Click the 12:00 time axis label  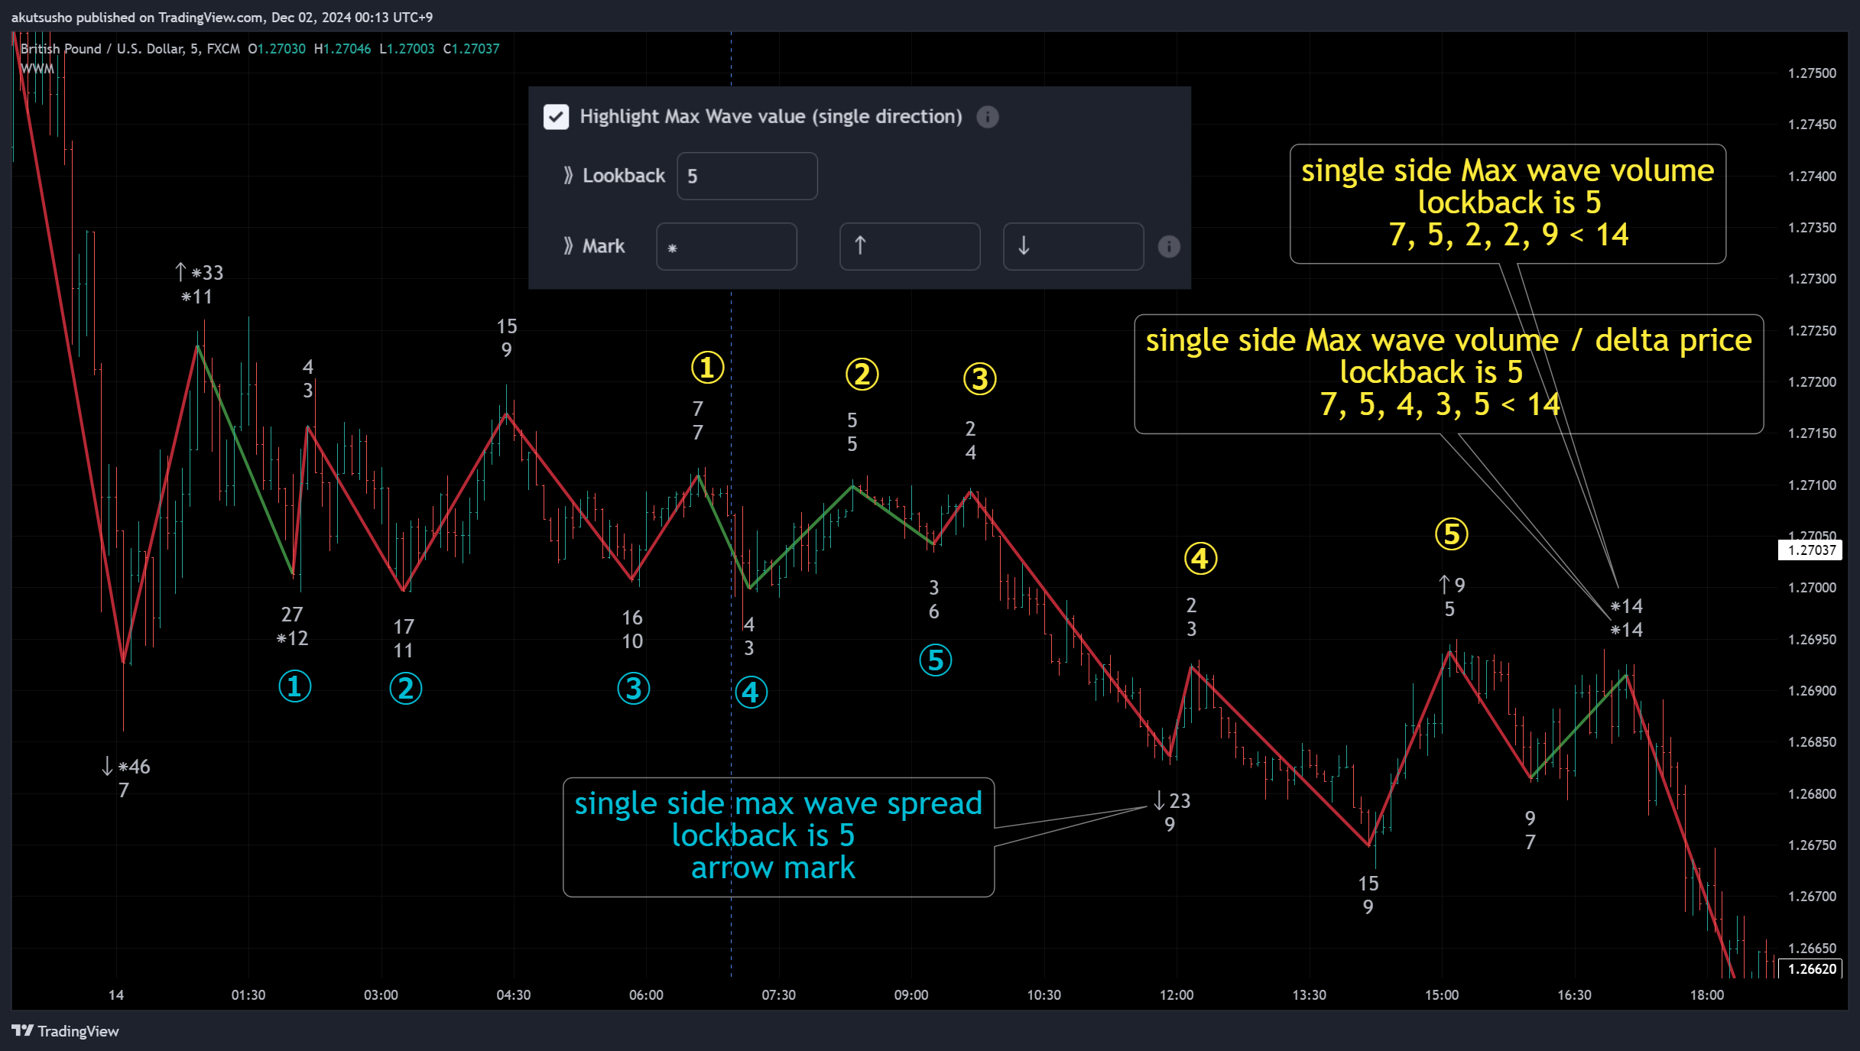[x=1177, y=995]
